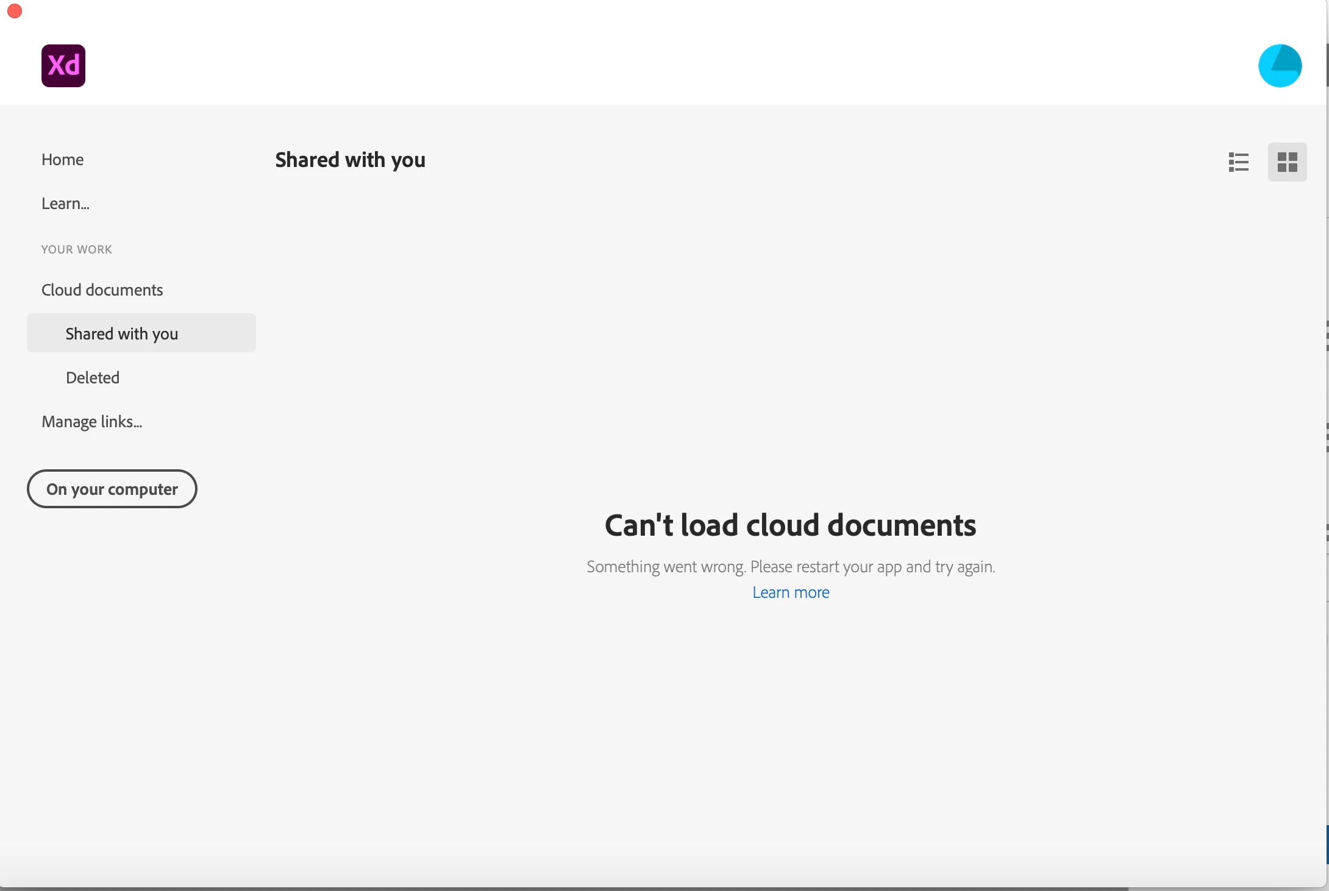Close the window with red button
The height and width of the screenshot is (891, 1329).
[15, 11]
